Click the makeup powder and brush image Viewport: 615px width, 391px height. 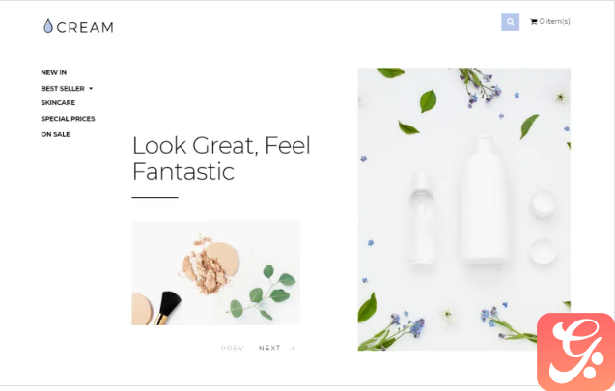(215, 273)
